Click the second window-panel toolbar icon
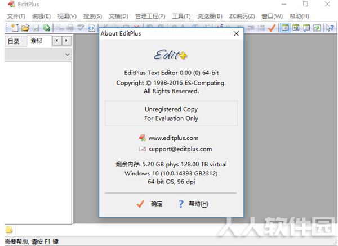This screenshot has width=338, height=246. pos(296,28)
